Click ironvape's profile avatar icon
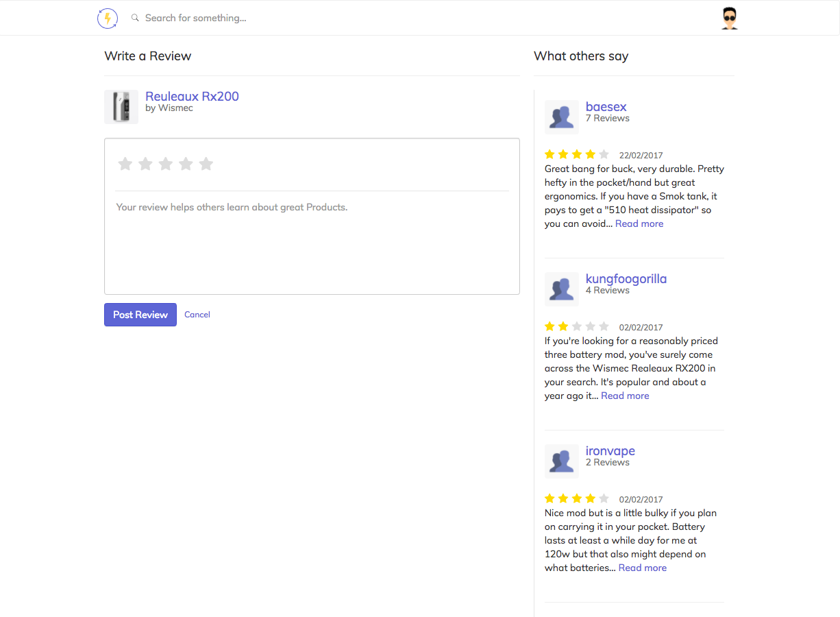840x617 pixels. pyautogui.click(x=562, y=461)
